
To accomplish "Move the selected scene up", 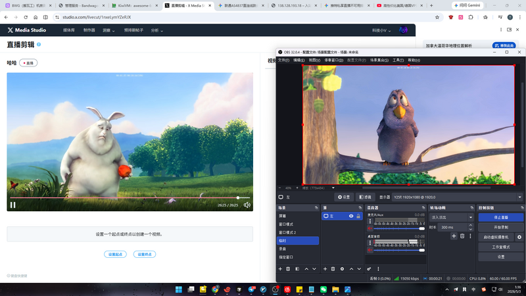I will point(306,269).
